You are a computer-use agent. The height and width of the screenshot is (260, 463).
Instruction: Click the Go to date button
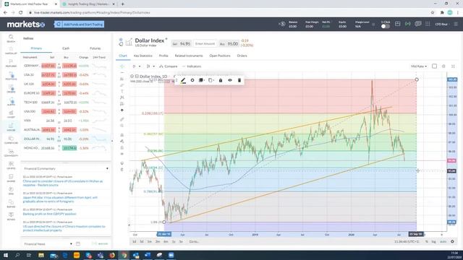[x=194, y=241]
